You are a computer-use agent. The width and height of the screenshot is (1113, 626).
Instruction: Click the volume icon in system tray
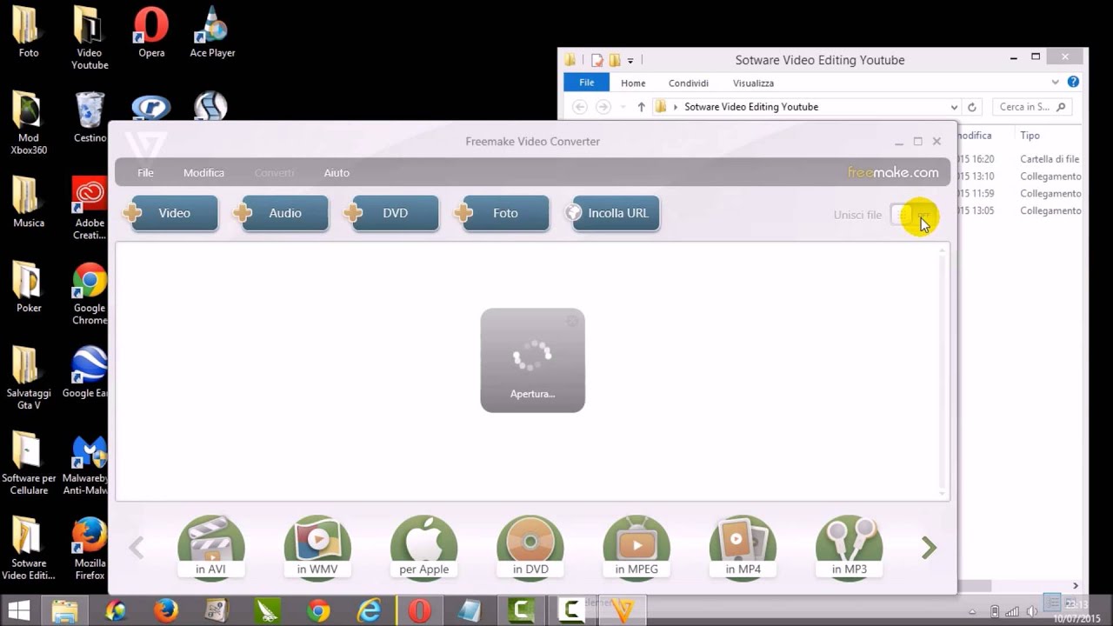tap(1032, 611)
